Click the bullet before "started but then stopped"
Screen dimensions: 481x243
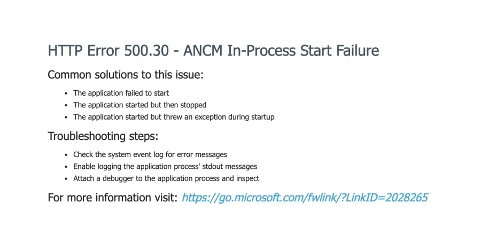tap(66, 105)
